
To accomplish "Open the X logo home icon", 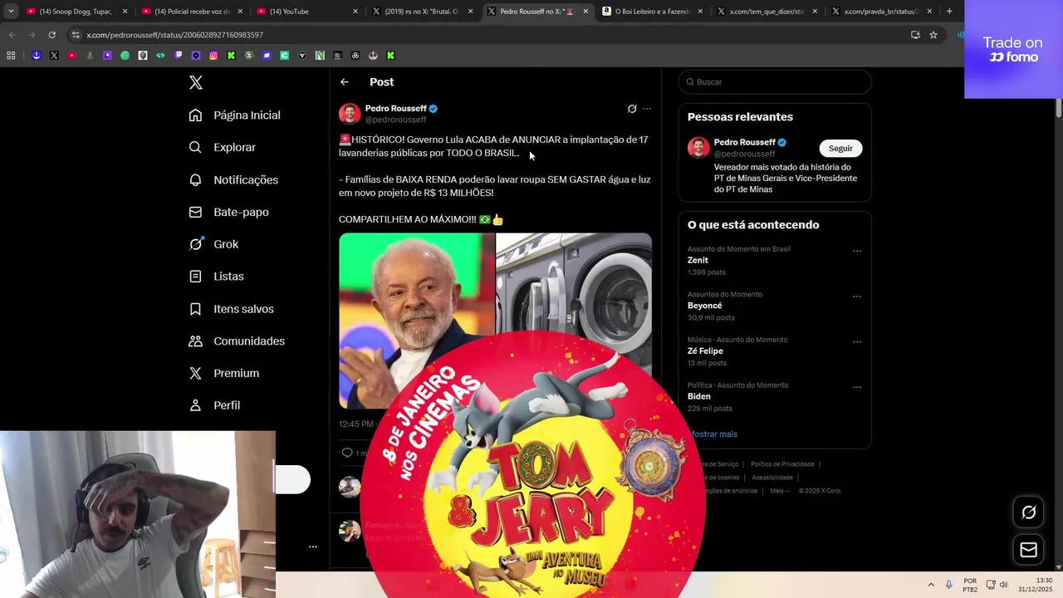I will tap(196, 82).
